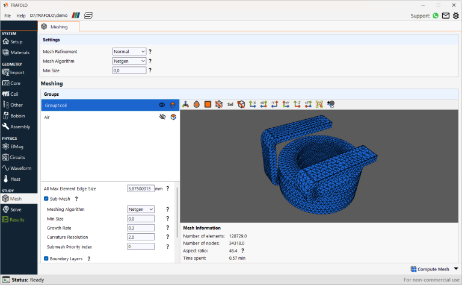Click the Submesh Priority Index field
462x285 pixels.
141,246
